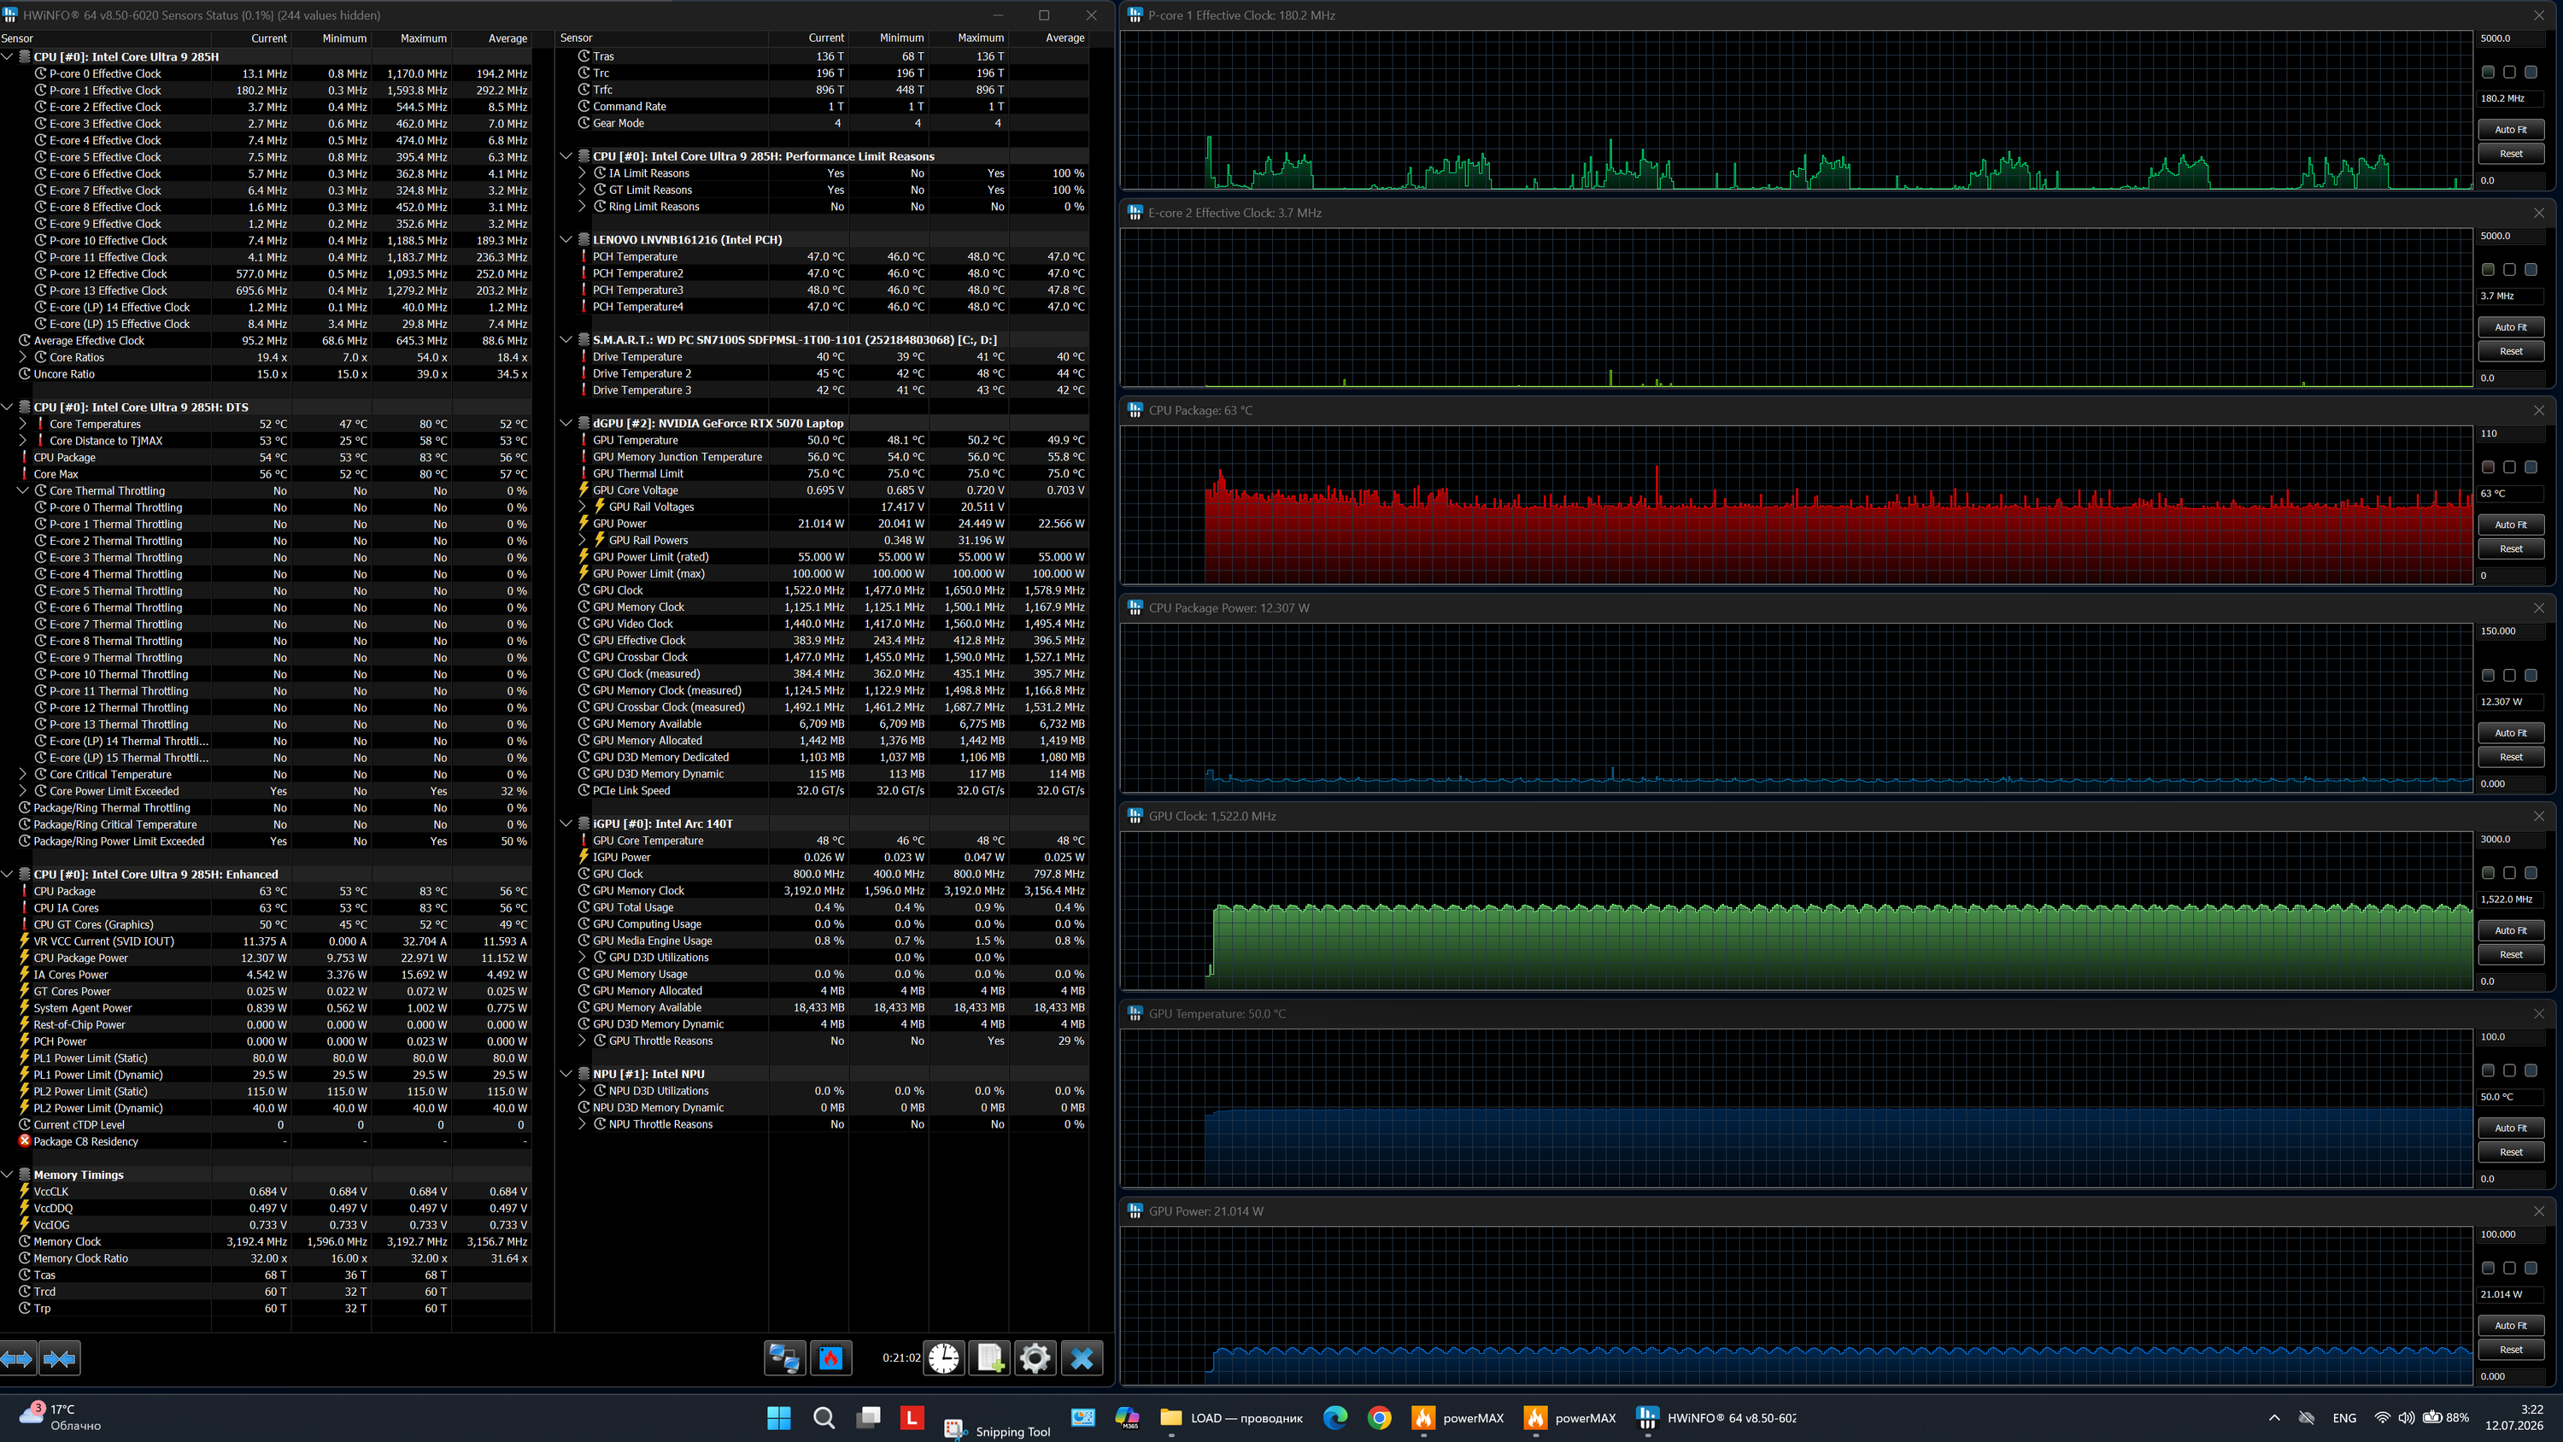Image resolution: width=2563 pixels, height=1442 pixels.
Task: Open the HWiNFO settings gear button
Action: coord(1035,1357)
